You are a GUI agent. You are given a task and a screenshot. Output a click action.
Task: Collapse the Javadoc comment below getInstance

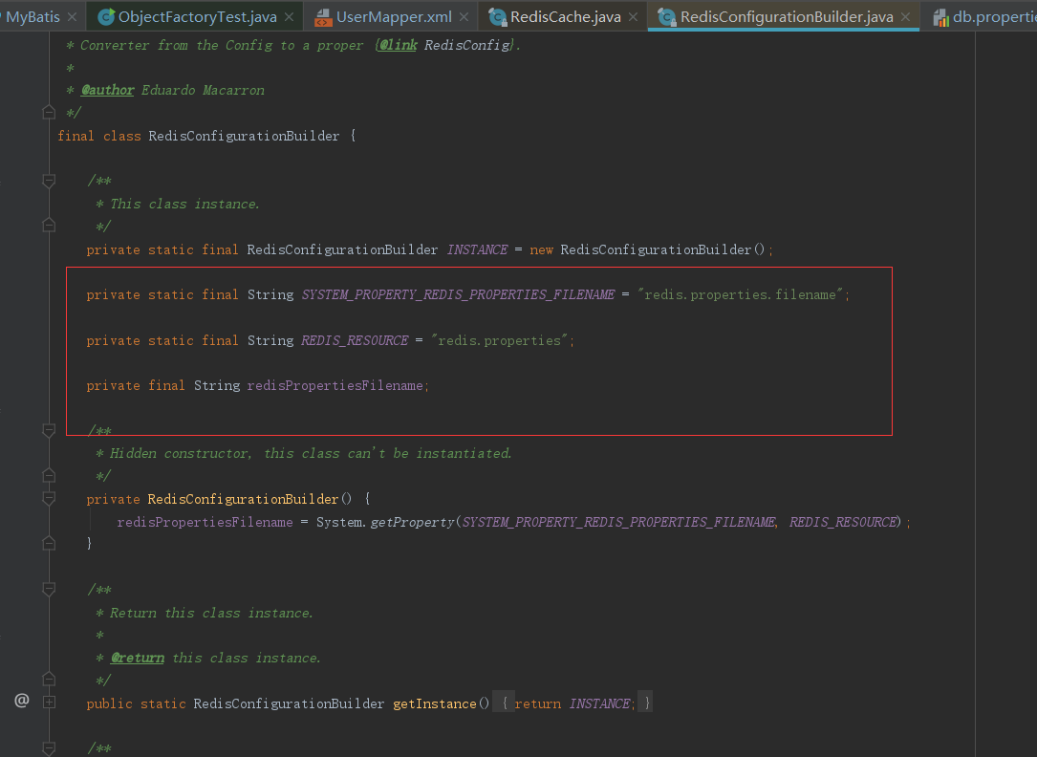pyautogui.click(x=49, y=747)
